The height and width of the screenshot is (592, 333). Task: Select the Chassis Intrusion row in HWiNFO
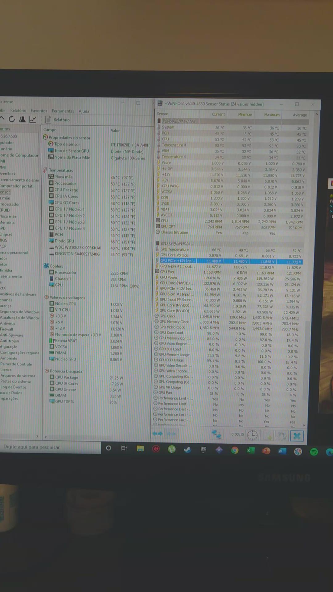click(x=230, y=232)
